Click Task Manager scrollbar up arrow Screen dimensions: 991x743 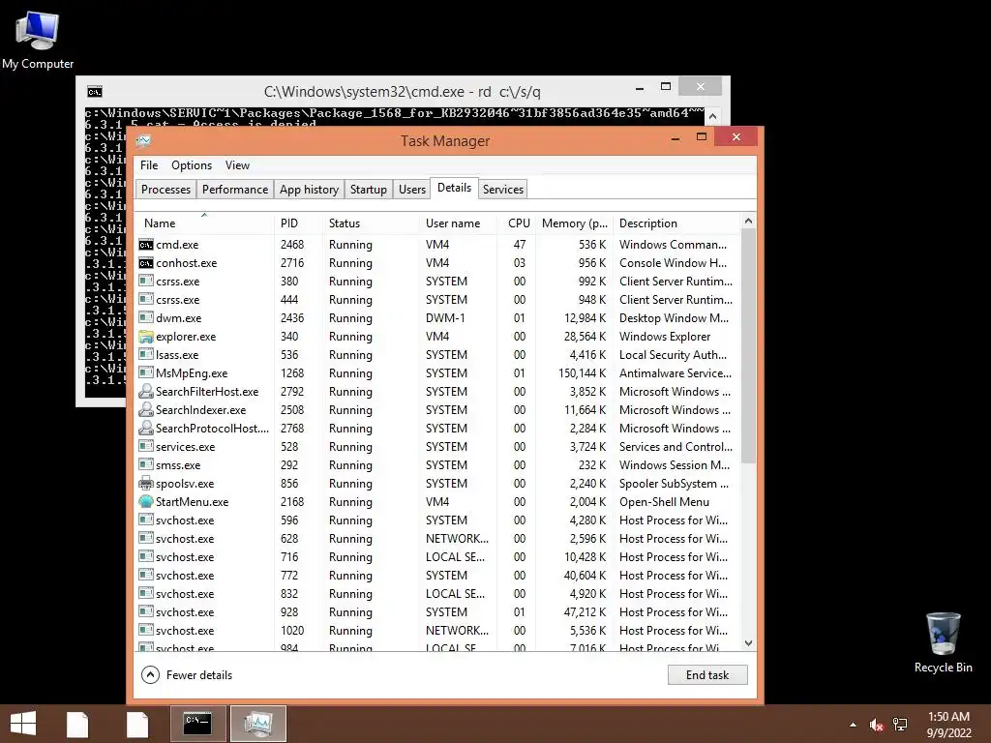pos(748,222)
